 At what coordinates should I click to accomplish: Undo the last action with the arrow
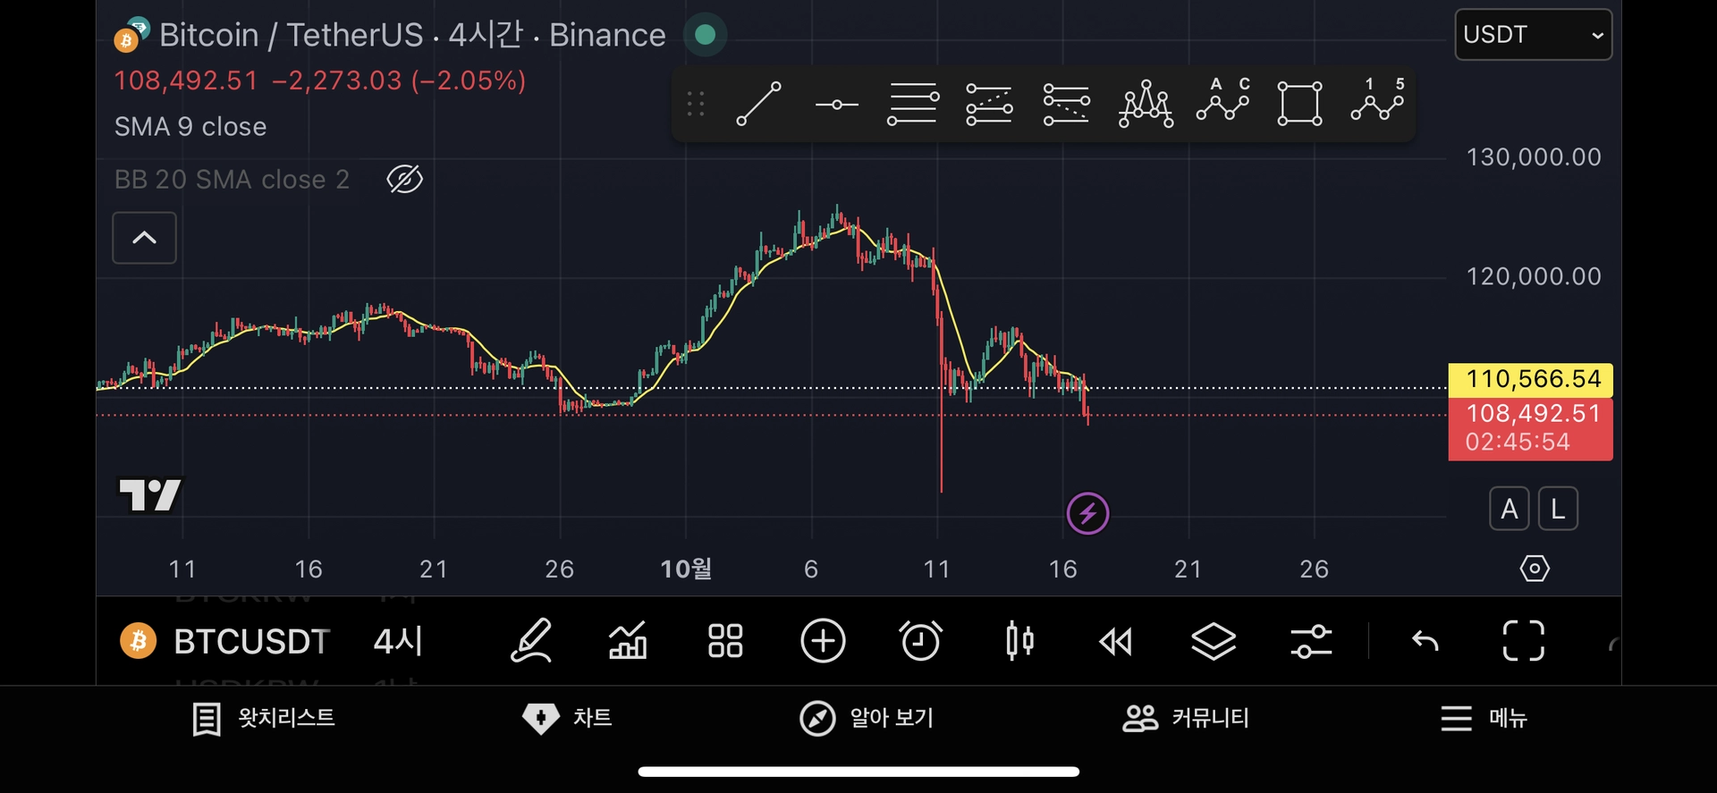tap(1425, 641)
